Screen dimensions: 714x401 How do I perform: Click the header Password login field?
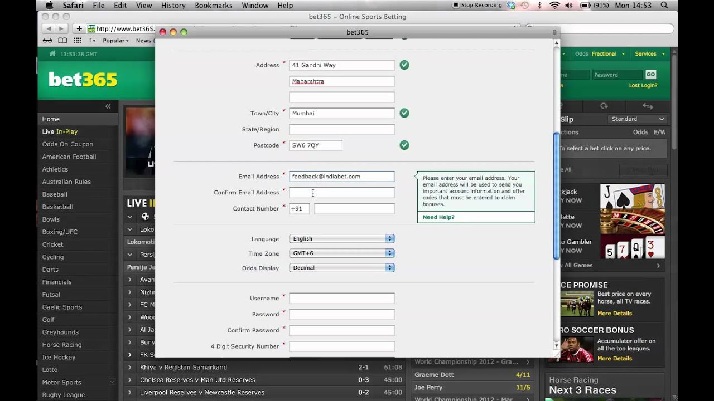617,75
